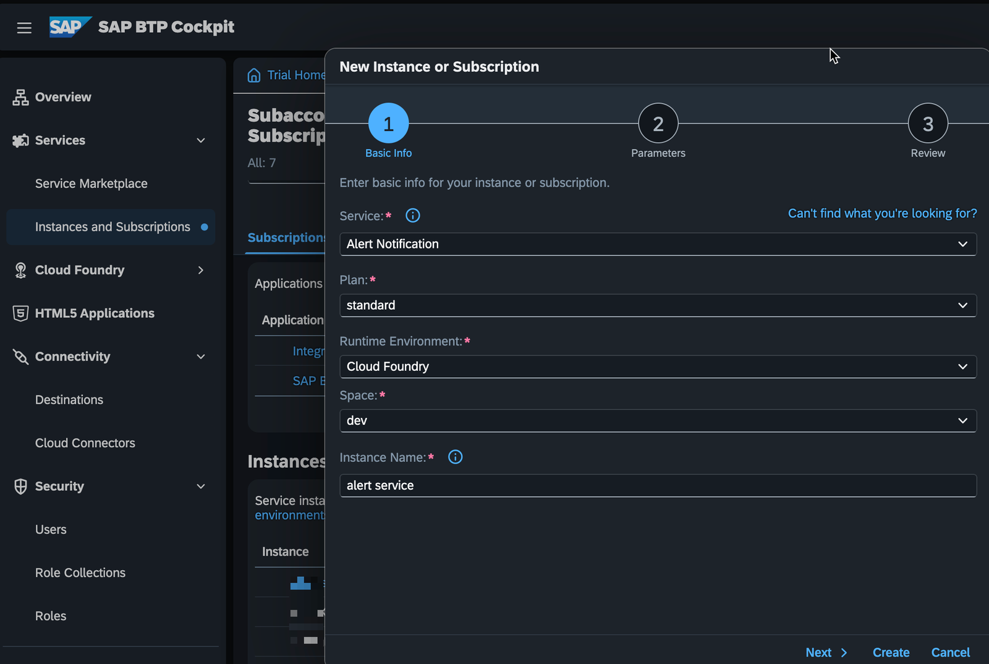Click the Create button
The image size is (989, 664).
pyautogui.click(x=891, y=652)
